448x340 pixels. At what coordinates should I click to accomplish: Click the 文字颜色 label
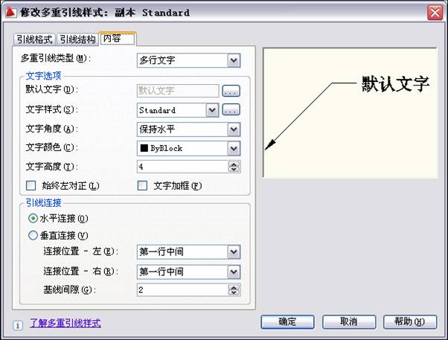tap(51, 147)
